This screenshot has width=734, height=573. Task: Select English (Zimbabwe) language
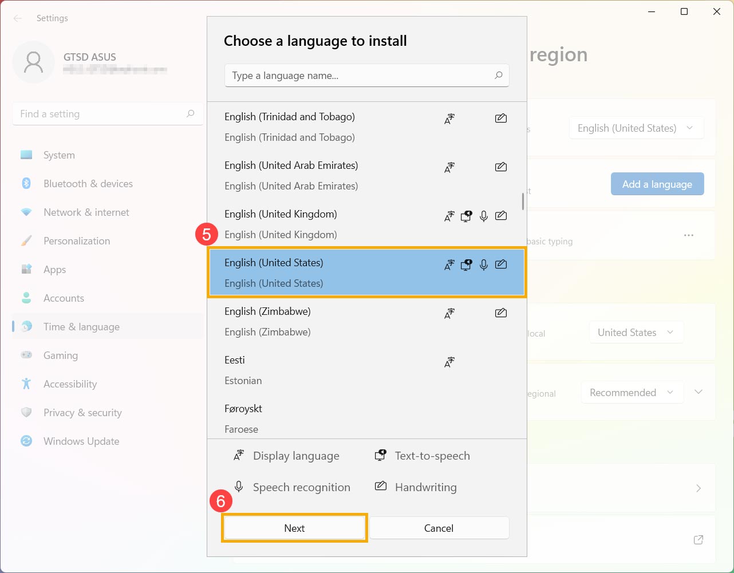tap(366, 321)
